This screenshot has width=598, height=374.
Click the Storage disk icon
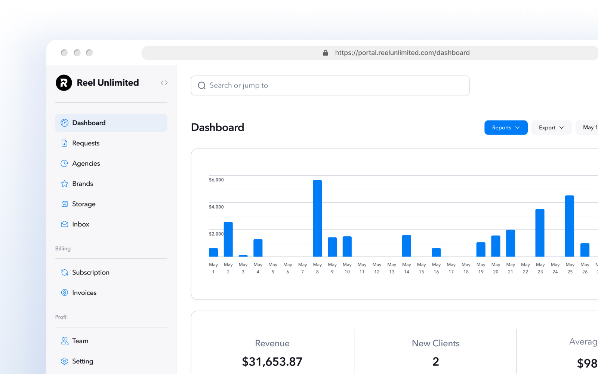coord(65,204)
